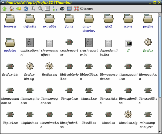Open the browser folder
The width and height of the screenshot is (162, 134).
pyautogui.click(x=10, y=18)
